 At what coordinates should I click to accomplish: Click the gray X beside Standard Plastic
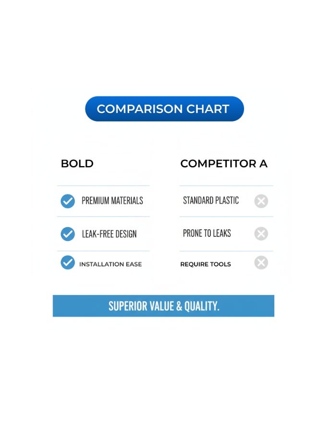coord(261,201)
